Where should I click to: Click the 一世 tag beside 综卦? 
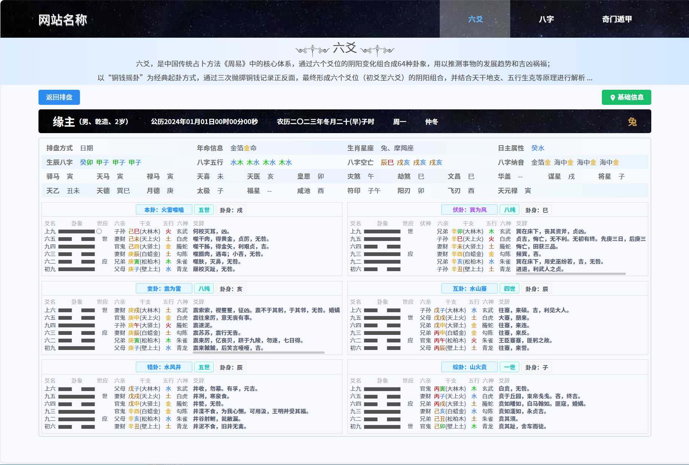point(509,367)
